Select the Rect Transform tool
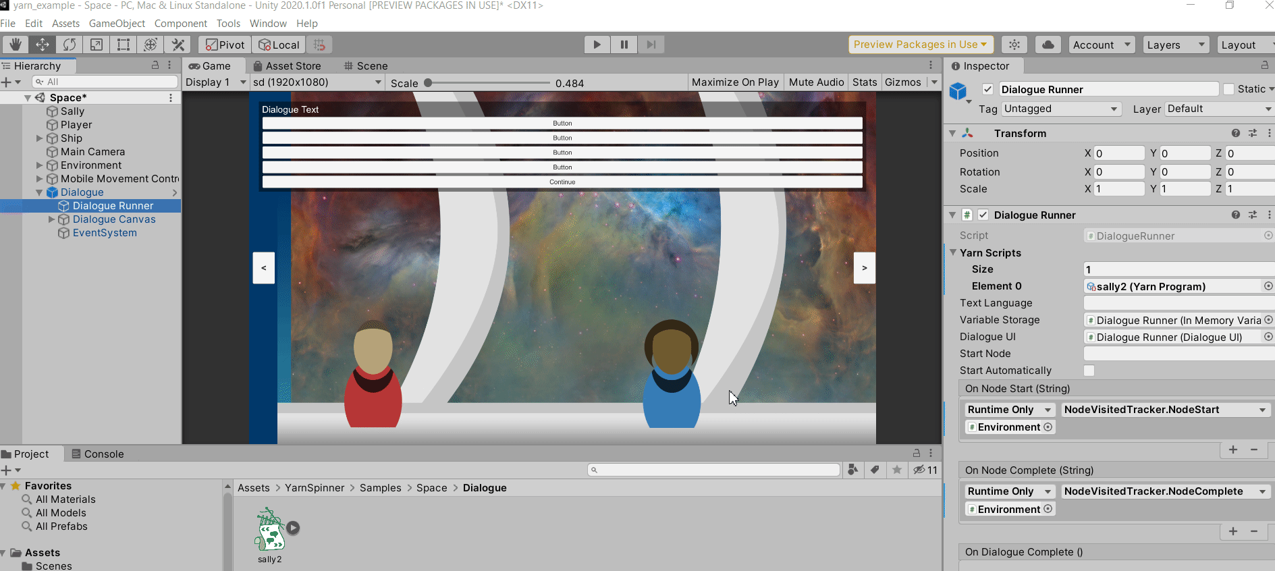 click(124, 45)
